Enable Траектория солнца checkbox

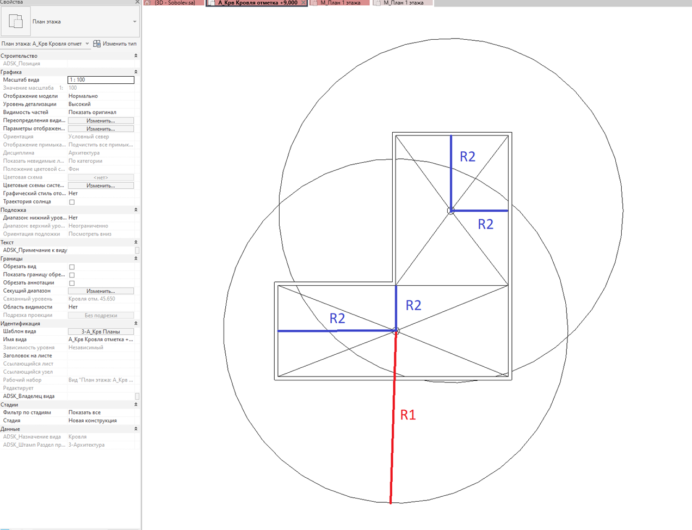coord(72,202)
